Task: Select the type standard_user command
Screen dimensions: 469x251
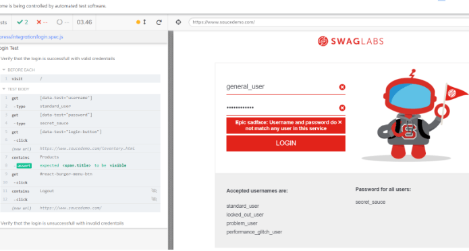Action: 80,106
